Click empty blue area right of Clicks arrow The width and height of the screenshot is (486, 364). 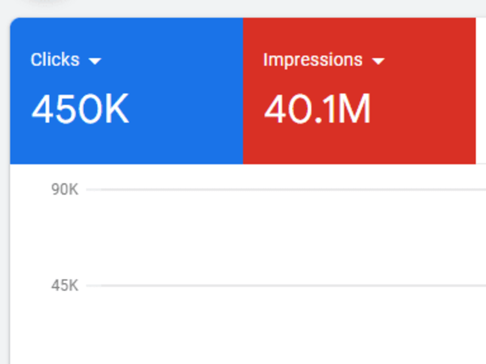tap(171, 60)
